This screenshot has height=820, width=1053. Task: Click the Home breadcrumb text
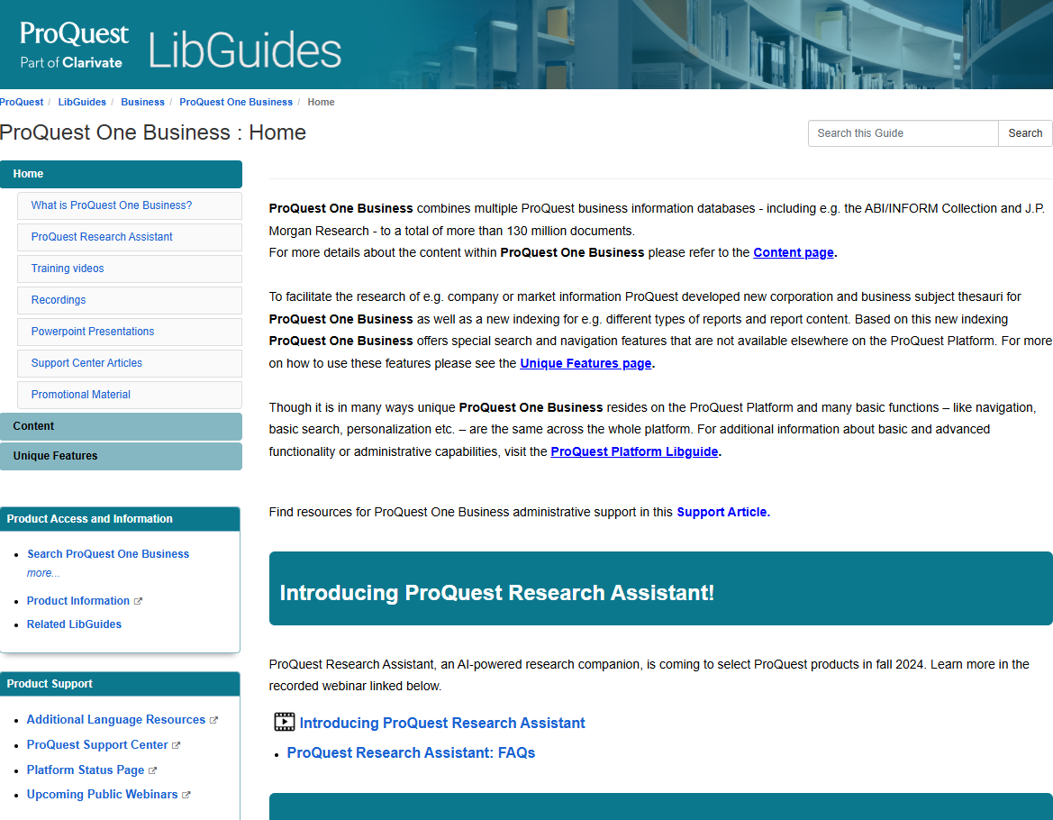321,102
